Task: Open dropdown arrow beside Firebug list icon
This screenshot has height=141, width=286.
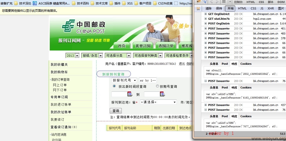Action: (x=230, y=2)
